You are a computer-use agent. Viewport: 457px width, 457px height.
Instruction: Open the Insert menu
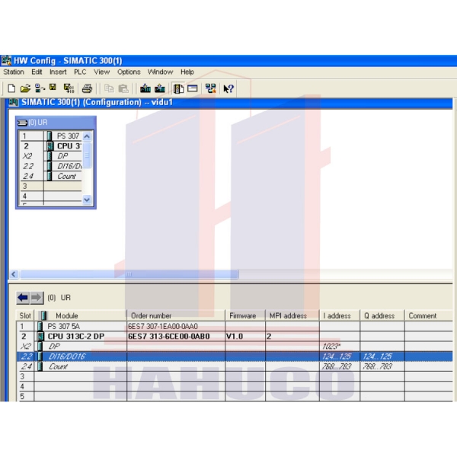tap(58, 72)
